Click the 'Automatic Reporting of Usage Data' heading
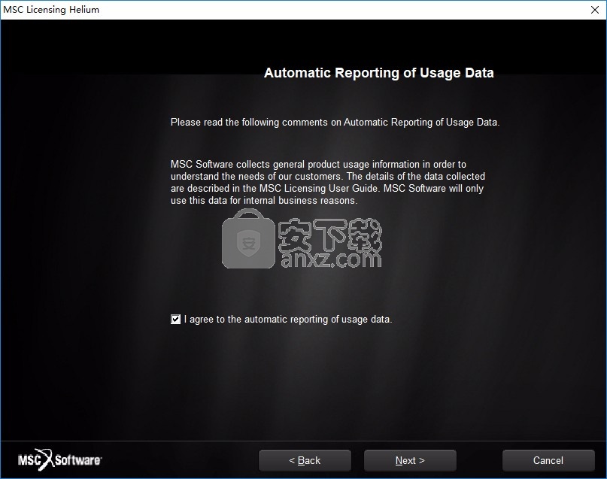Viewport: 607px width, 479px height. point(378,73)
